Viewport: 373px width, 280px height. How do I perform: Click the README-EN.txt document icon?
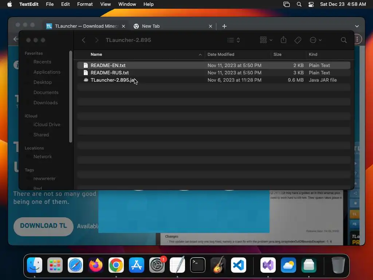pyautogui.click(x=86, y=65)
